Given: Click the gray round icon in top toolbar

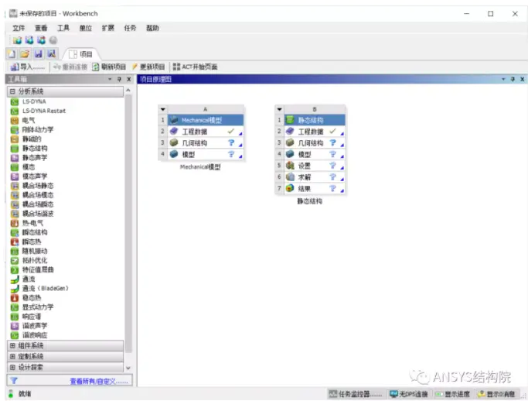Looking at the screenshot, I should (53, 40).
